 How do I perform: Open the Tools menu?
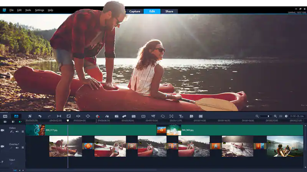(x=28, y=10)
